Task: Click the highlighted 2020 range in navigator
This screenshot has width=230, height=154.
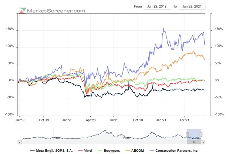Action: [194, 135]
